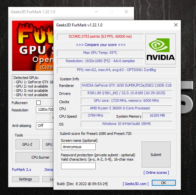Click the NVIDIA logo image
The height and width of the screenshot is (195, 196).
(x=161, y=49)
